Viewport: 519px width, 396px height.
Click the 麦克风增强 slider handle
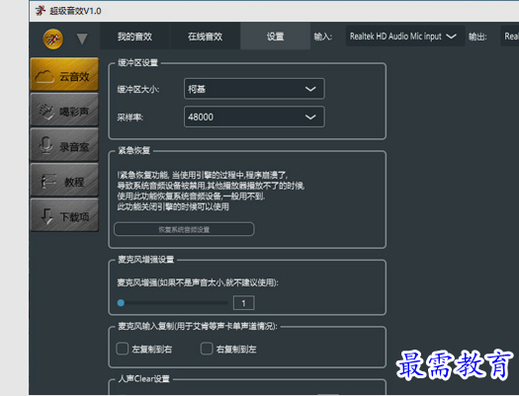click(121, 302)
